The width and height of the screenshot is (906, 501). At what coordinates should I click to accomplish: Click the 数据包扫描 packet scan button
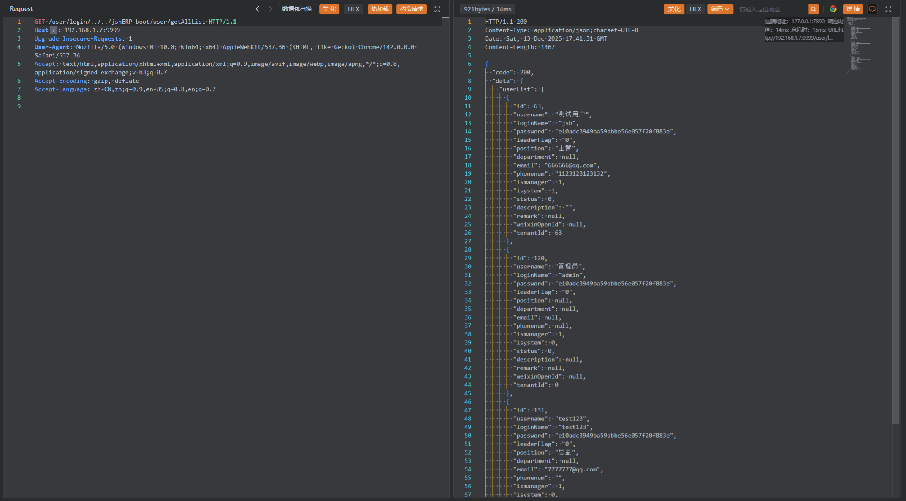tap(297, 9)
